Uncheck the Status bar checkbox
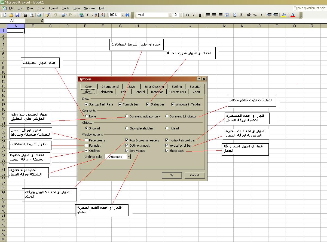This screenshot has width=327, height=242. (x=148, y=104)
